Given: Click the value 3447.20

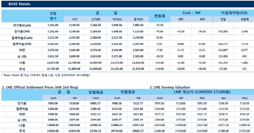Looking at the screenshot, I should click(117, 114).
